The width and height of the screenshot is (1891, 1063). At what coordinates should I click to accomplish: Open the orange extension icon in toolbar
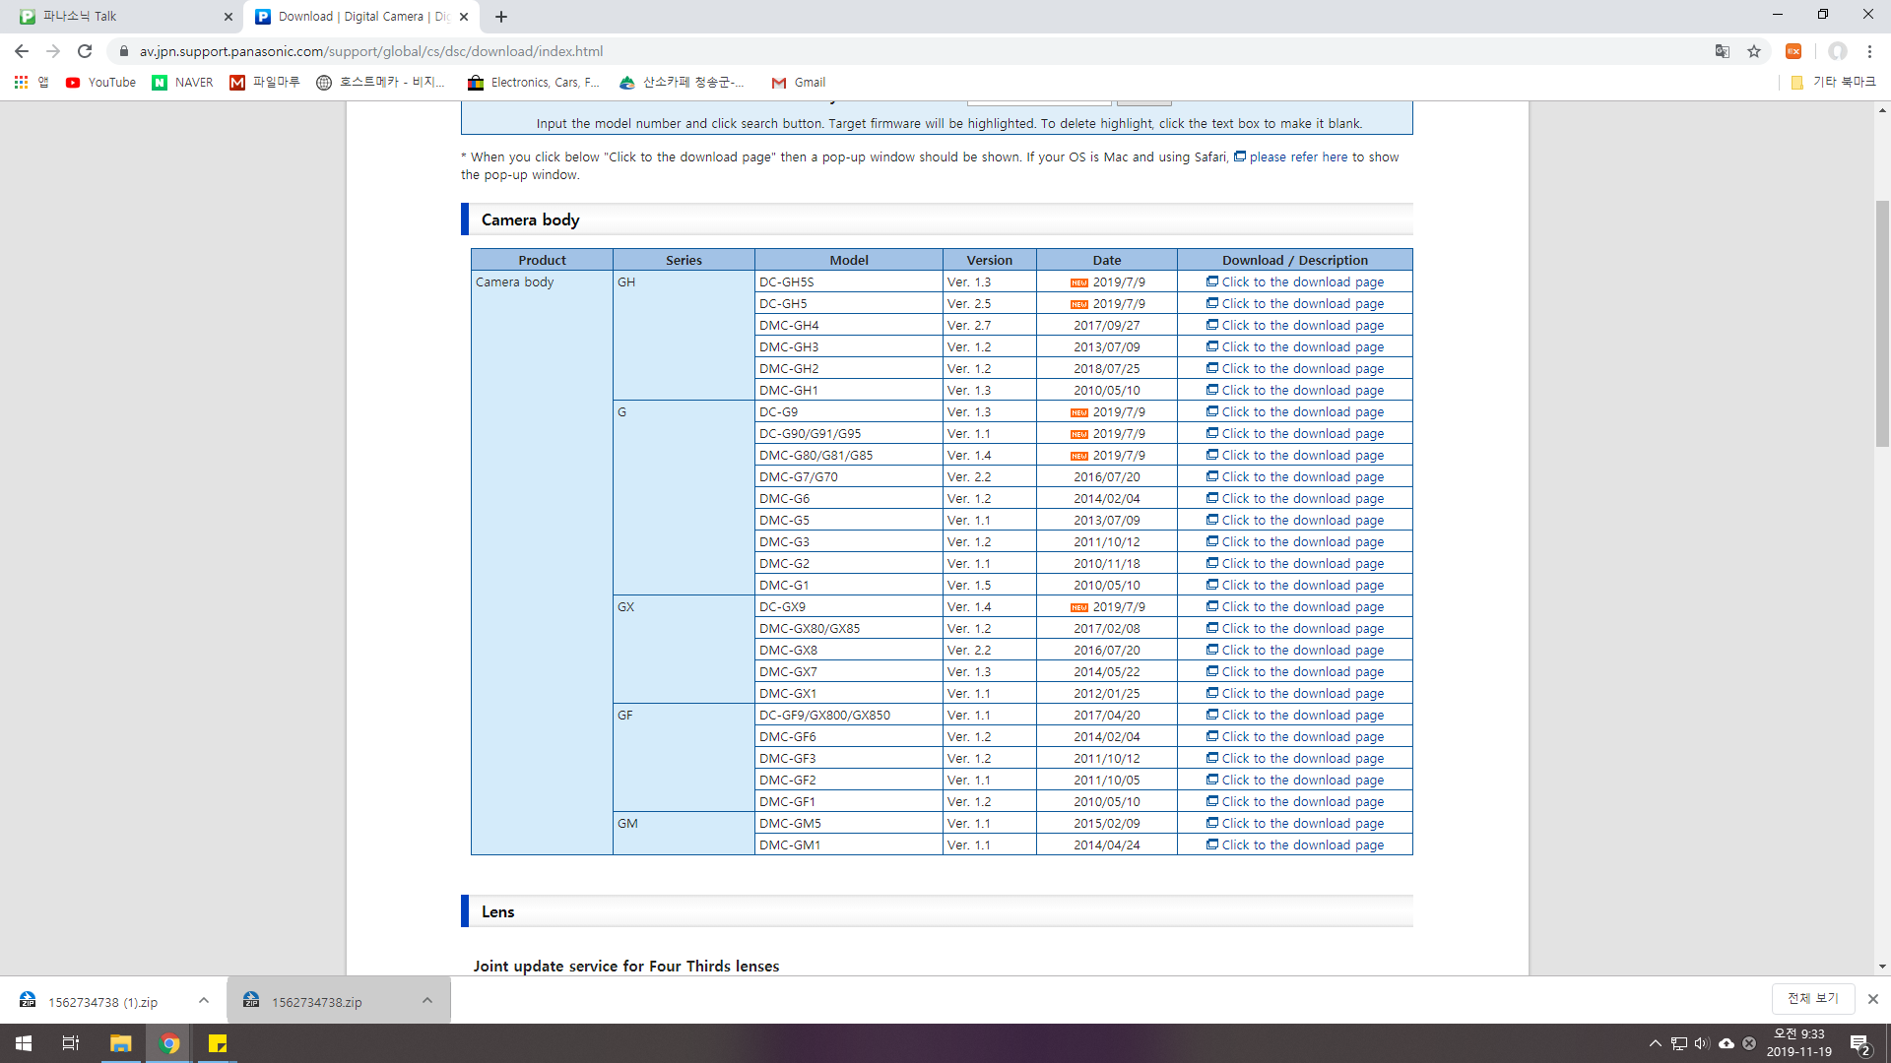pyautogui.click(x=1793, y=51)
